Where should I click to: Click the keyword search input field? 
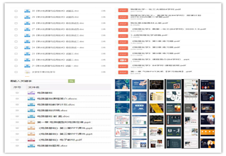(39, 81)
